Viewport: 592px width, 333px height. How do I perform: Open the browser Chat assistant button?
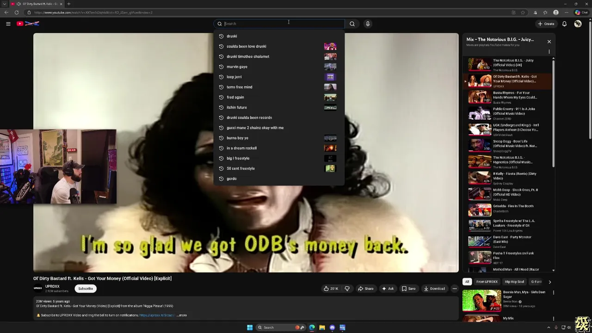click(x=581, y=12)
